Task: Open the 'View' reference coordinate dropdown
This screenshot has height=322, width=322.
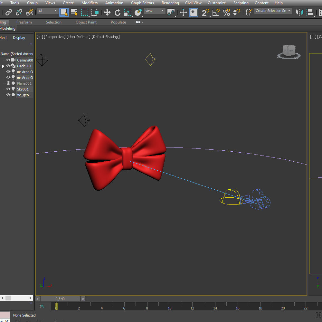Action: (x=155, y=11)
